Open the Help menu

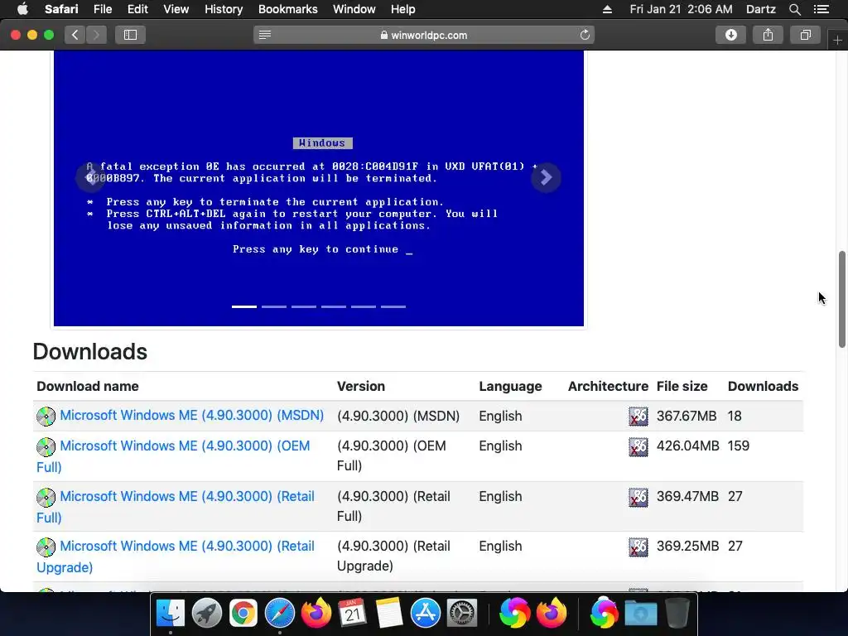tap(403, 9)
